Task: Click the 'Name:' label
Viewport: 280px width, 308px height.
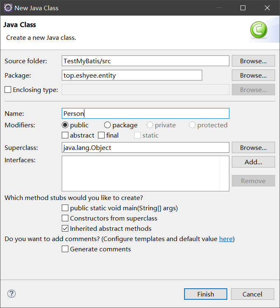Action: pos(14,113)
